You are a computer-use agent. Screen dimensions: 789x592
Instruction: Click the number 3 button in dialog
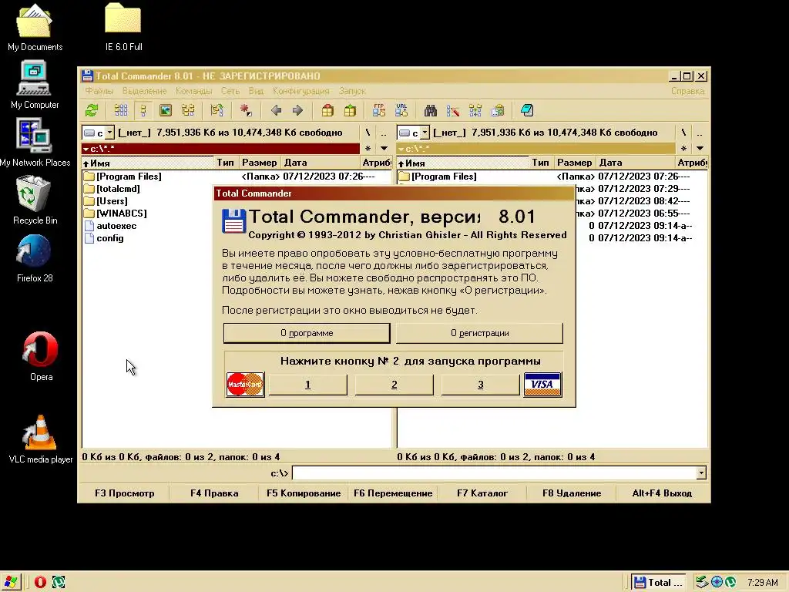point(480,385)
